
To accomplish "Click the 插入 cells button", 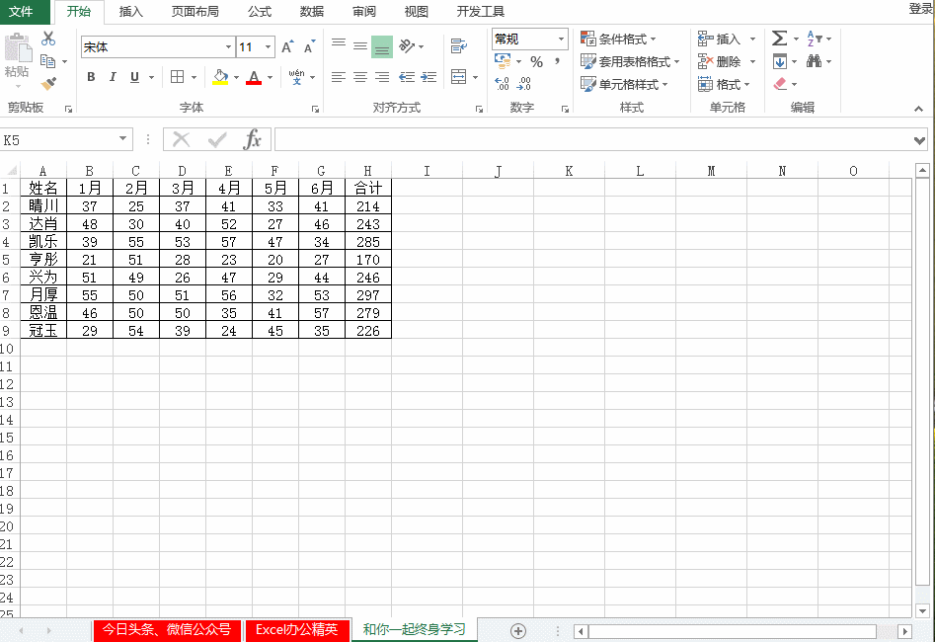I will pos(719,39).
